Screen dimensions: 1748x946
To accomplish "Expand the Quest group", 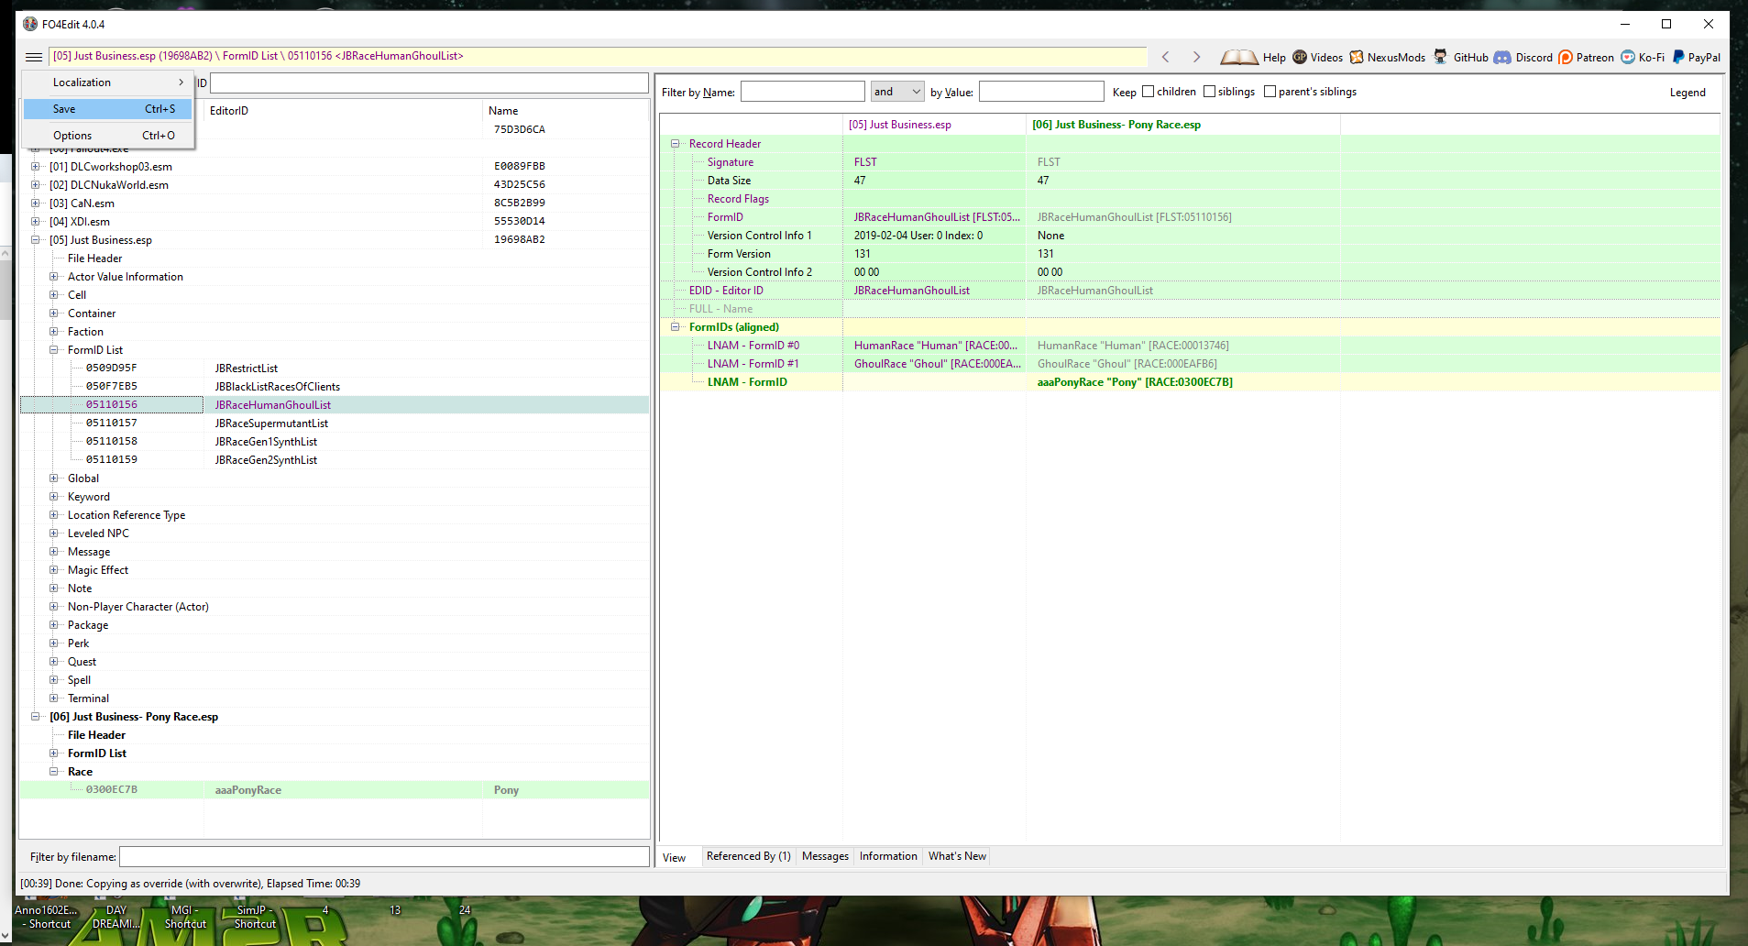I will (54, 662).
